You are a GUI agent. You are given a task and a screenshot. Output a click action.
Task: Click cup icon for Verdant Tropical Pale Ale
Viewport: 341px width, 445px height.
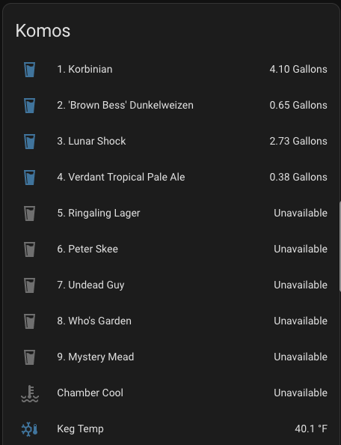(29, 178)
